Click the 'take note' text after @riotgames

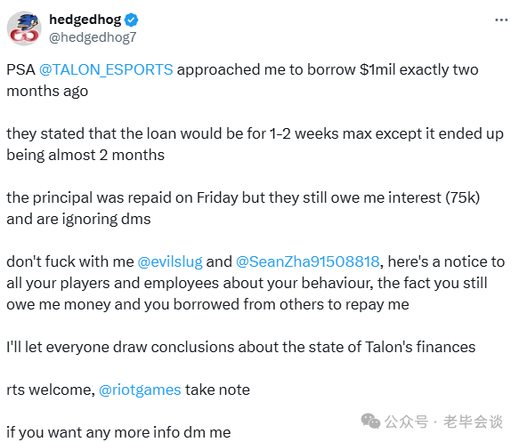217,390
